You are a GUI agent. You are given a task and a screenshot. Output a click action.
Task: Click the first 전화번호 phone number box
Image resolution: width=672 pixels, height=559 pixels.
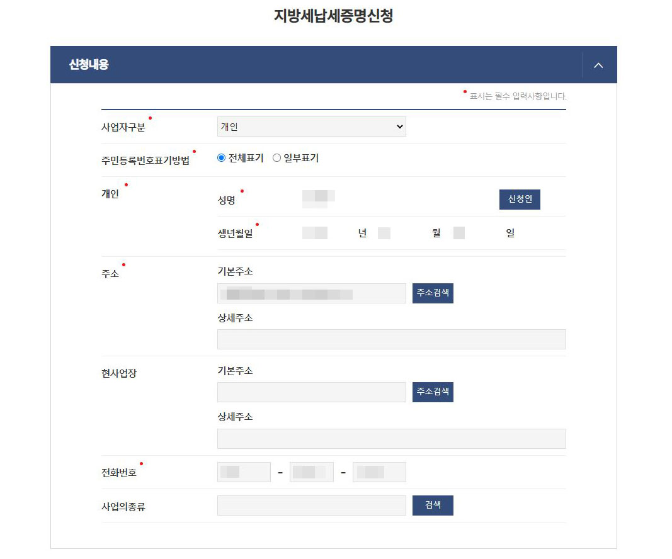[244, 471]
